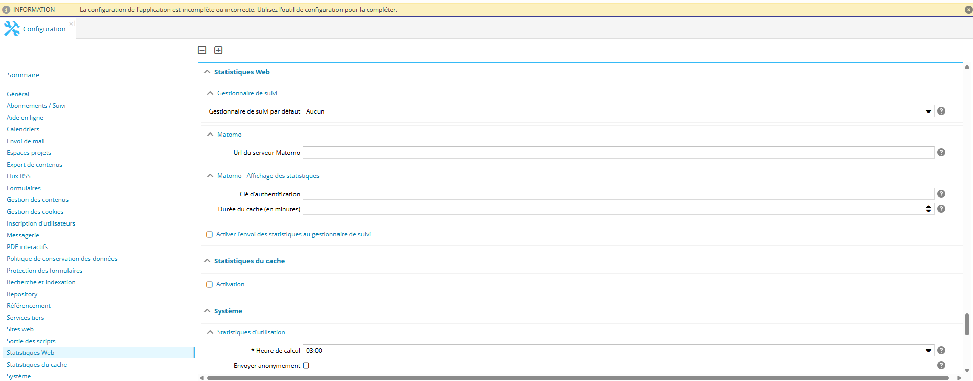Open help icon for Clé d'authentification
Viewport: 973px width, 381px height.
[x=941, y=194]
